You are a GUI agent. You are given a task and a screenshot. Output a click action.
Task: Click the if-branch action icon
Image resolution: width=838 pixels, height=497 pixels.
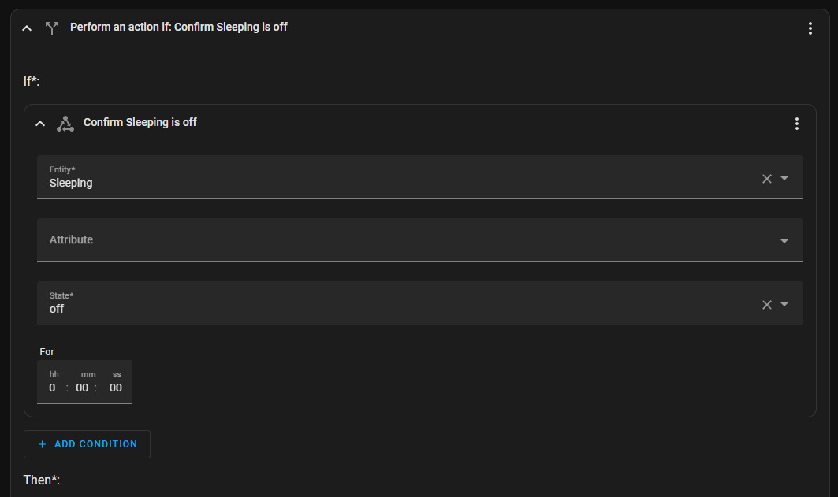(x=52, y=28)
